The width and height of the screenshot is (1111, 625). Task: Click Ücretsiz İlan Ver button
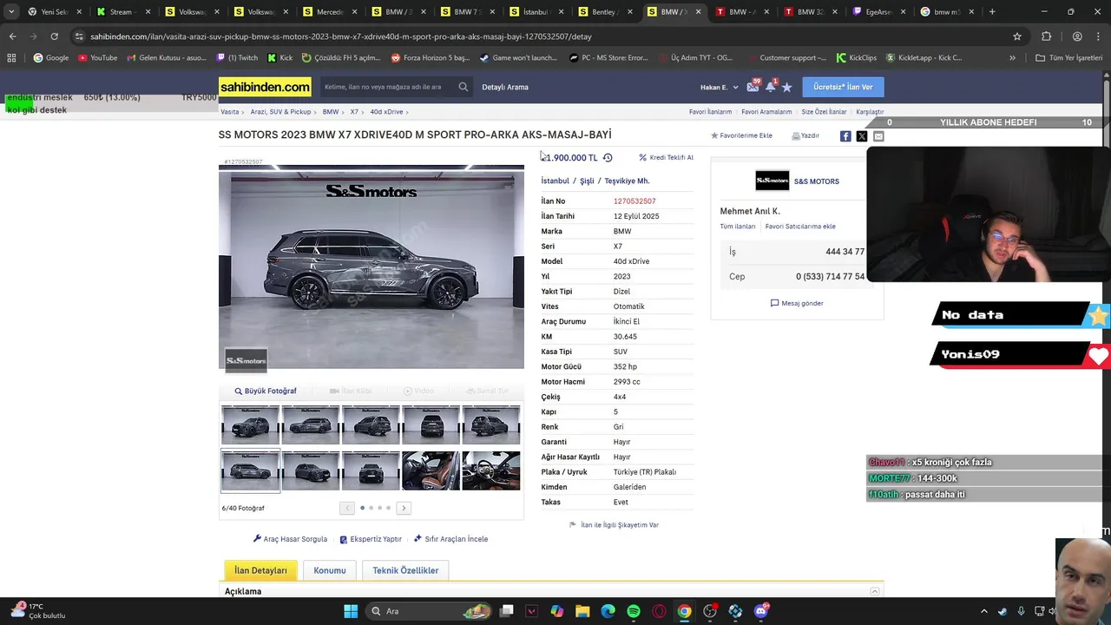click(x=843, y=87)
